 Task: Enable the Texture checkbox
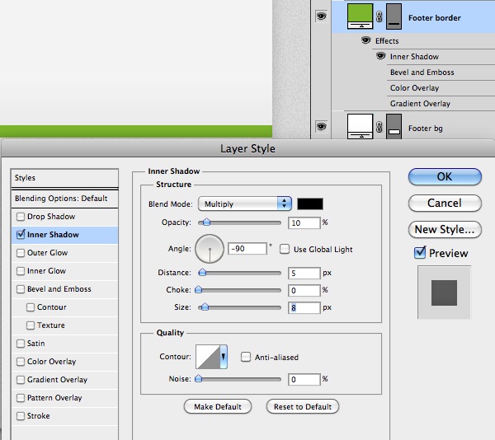[31, 325]
